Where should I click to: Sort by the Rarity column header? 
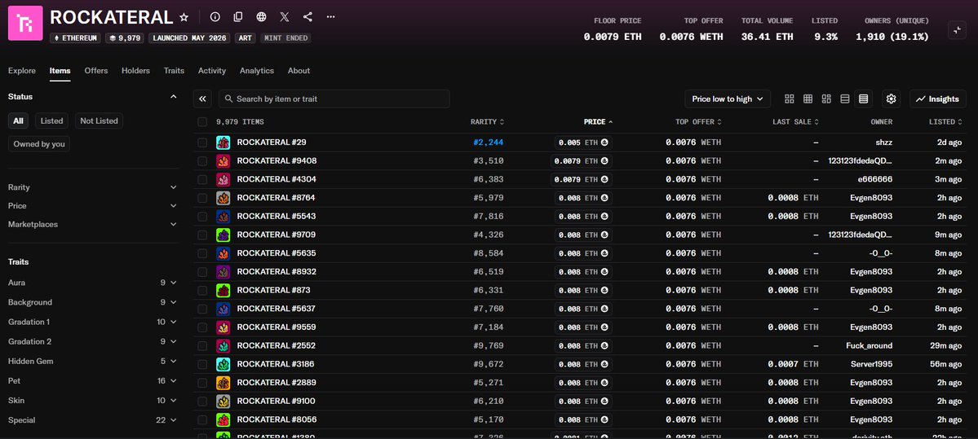[x=487, y=122]
